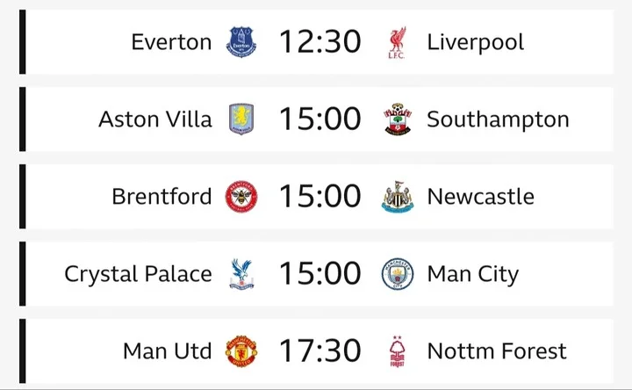The width and height of the screenshot is (632, 390).
Task: Click the Newcastle club crest
Action: 398,197
